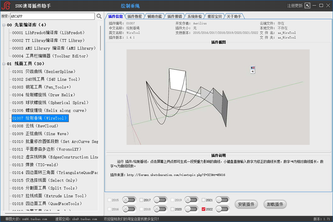This screenshot has height=222, width=333.
Task: Collapse the 00 先装编译库 tree group
Action: [4, 25]
